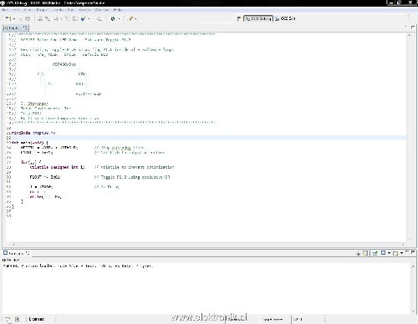Click the Console scroll lock icon
This screenshot has height=324, width=418.
tap(365, 253)
